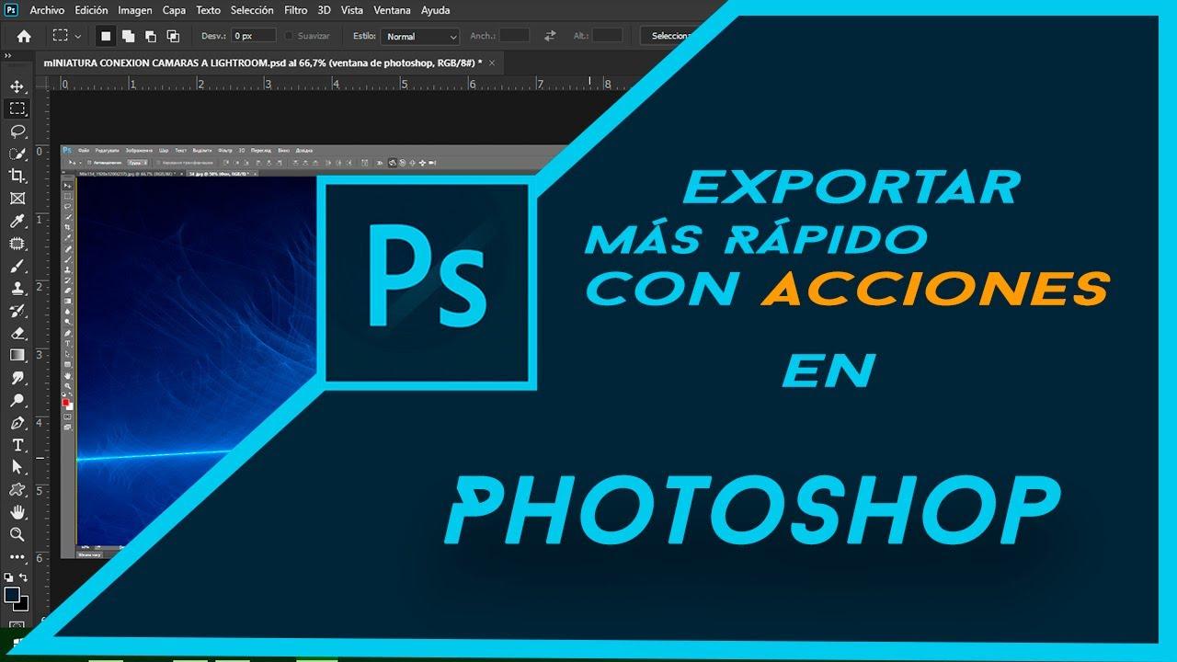
Task: Reset default foreground and background colors
Action: [10, 577]
